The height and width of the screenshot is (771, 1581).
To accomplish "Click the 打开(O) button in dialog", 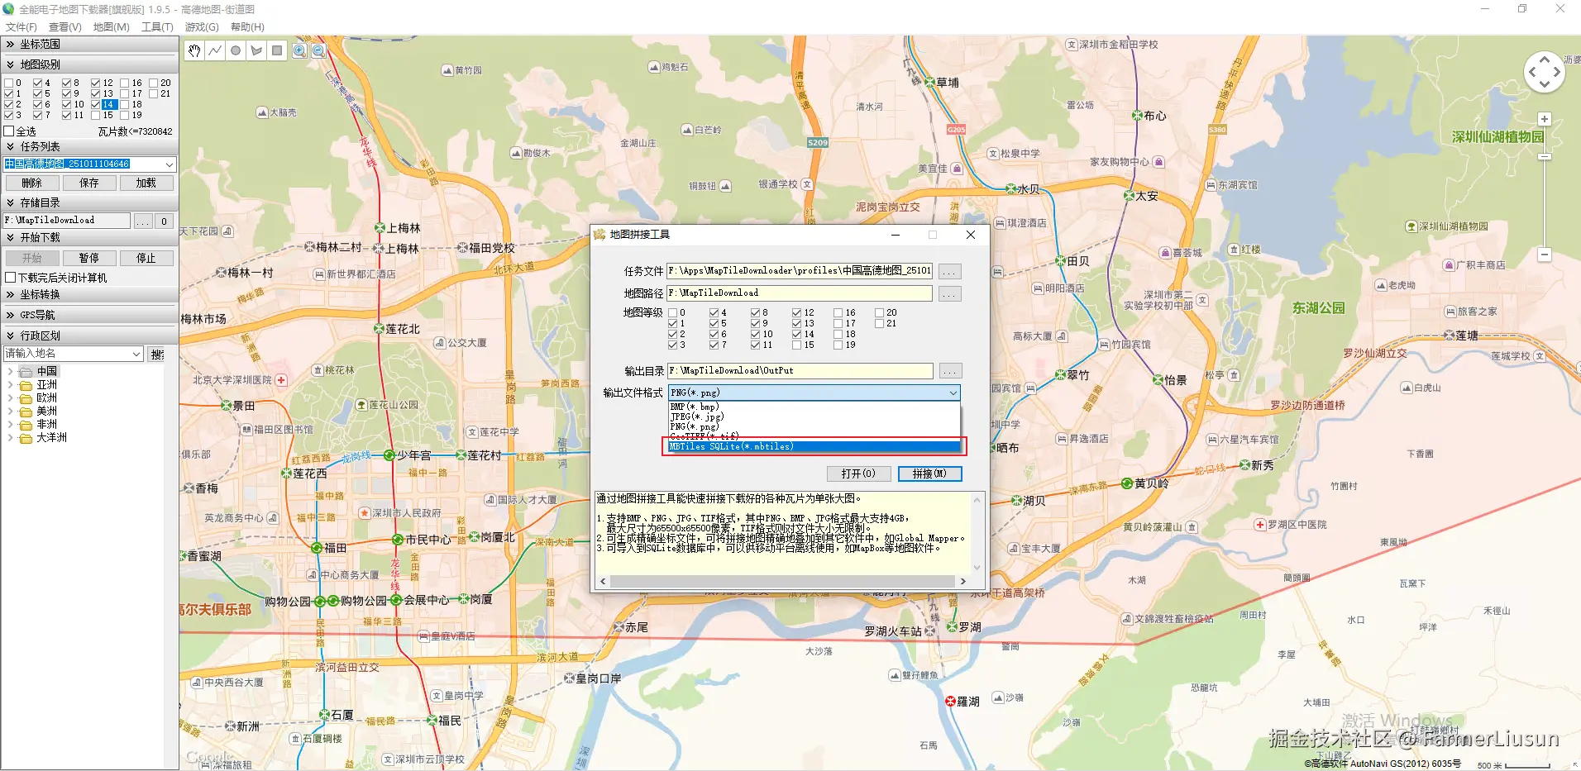I will 858,474.
